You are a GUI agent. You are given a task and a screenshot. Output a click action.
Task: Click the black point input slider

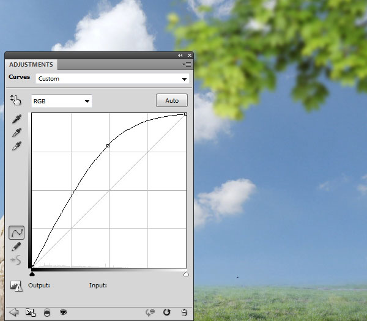[x=32, y=274]
